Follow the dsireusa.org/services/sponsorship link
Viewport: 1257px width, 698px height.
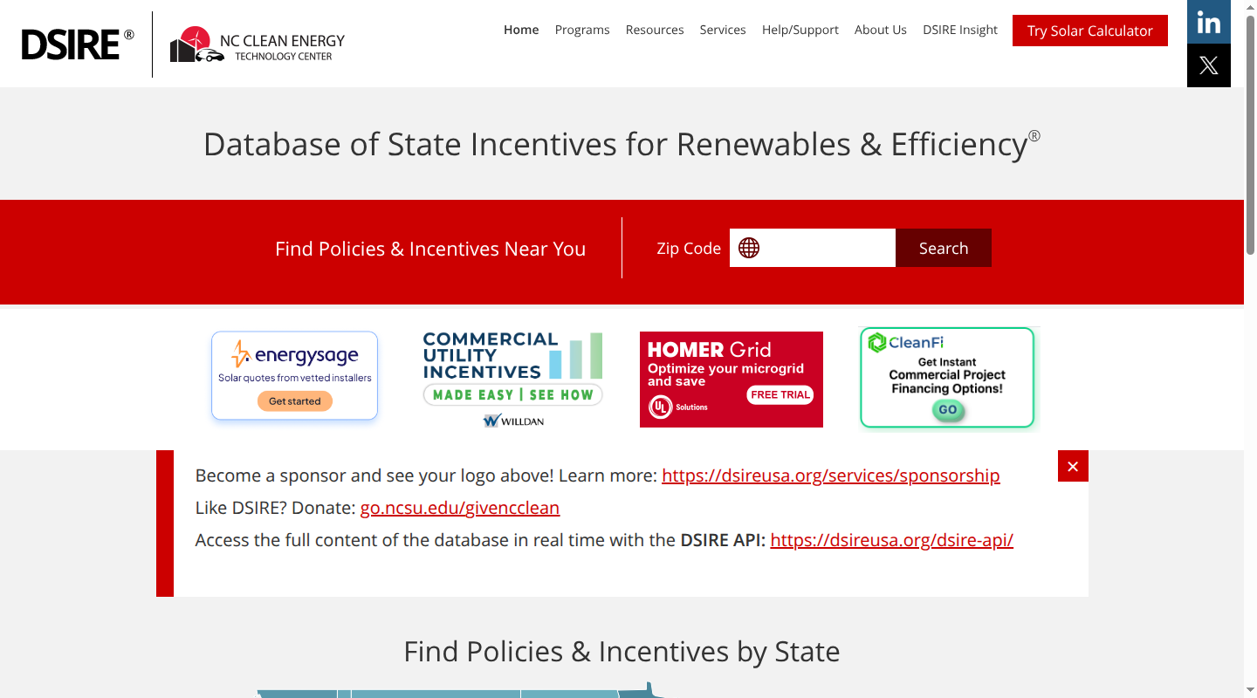click(x=831, y=476)
